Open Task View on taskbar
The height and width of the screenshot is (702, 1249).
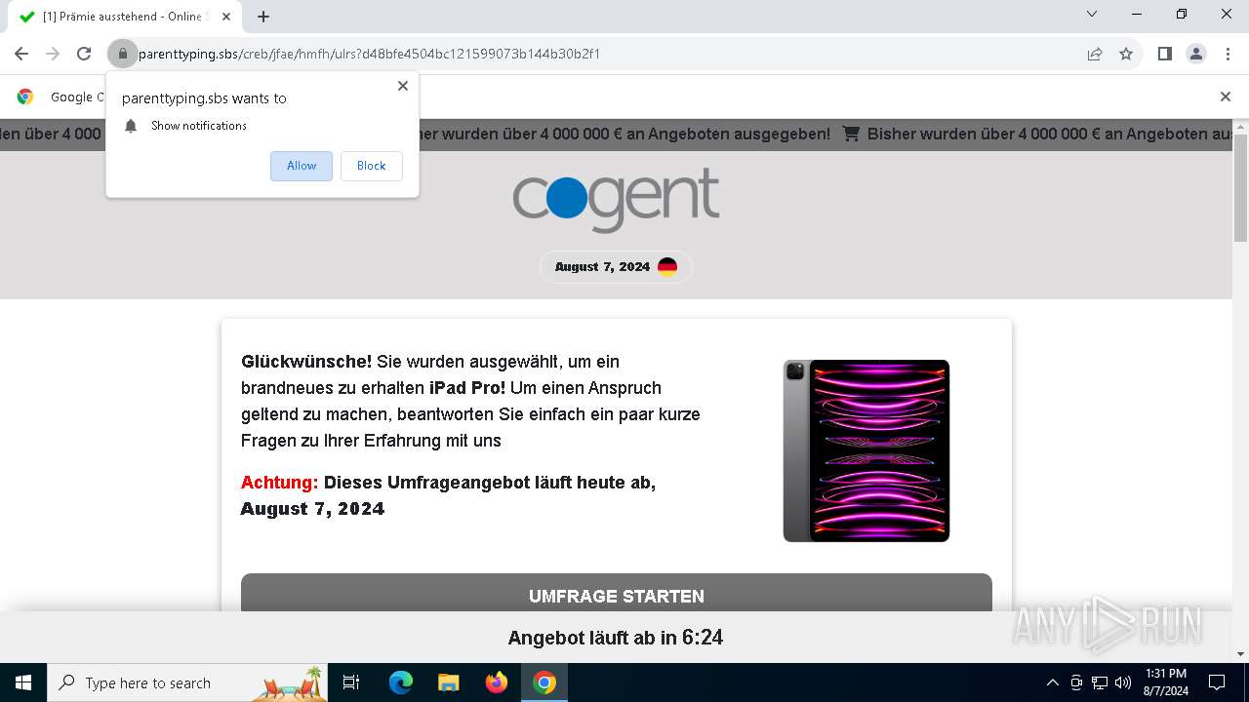[351, 682]
